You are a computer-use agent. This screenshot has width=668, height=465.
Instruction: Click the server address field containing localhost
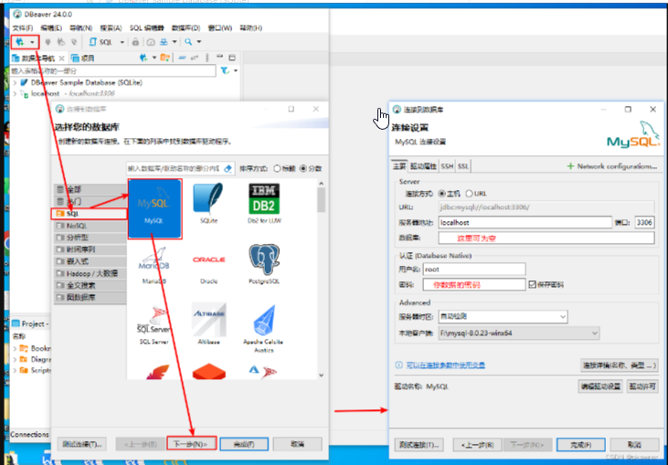coord(525,222)
